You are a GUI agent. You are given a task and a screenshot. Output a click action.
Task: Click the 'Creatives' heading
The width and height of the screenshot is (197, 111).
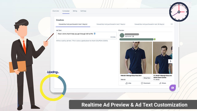pos(60,20)
